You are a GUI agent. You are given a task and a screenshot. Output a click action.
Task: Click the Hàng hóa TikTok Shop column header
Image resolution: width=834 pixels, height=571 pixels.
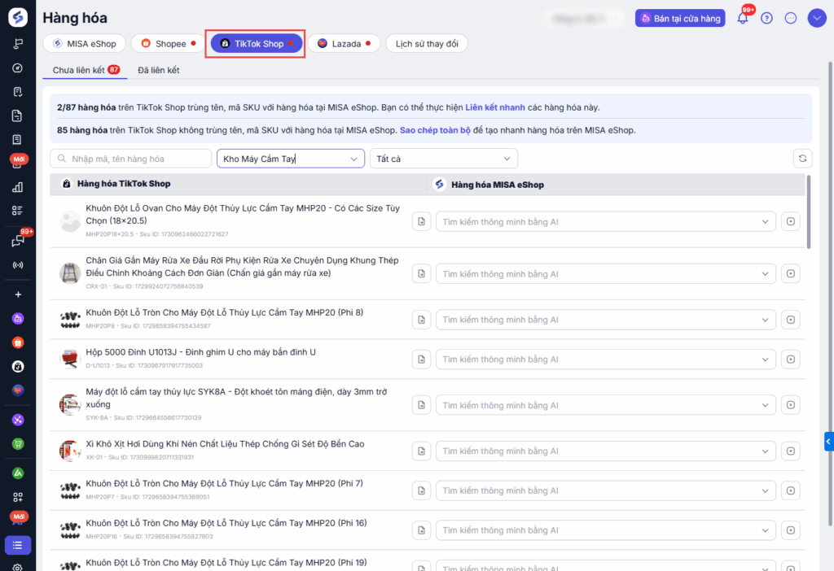(x=124, y=183)
